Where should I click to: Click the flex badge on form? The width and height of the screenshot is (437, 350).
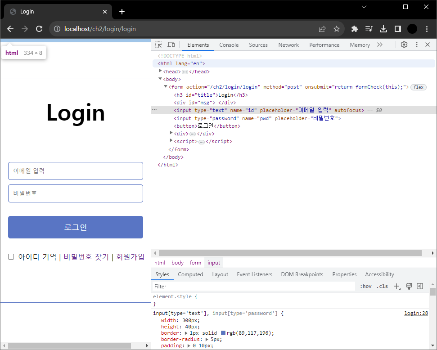coord(419,87)
